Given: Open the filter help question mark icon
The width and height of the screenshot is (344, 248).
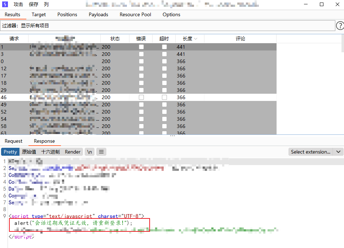Looking at the screenshot, I should click(x=340, y=26).
